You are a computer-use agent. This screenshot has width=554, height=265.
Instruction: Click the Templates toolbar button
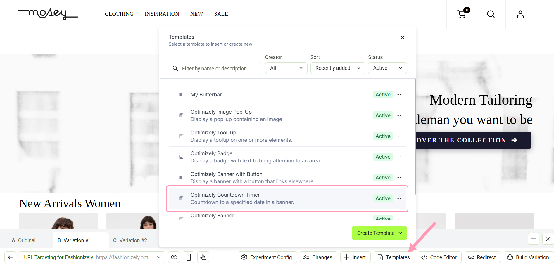394,257
